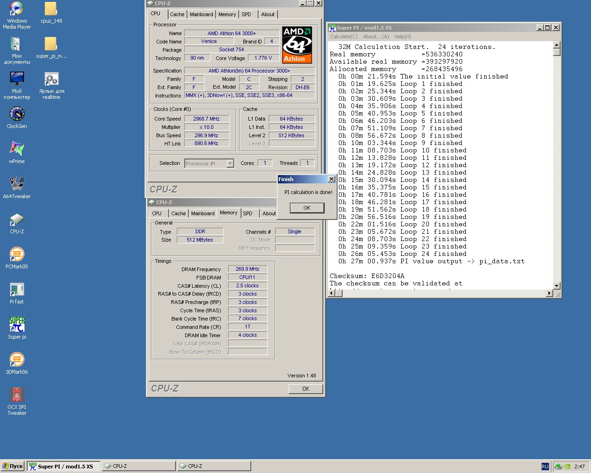Click the Checksum: E6D3204A line
This screenshot has height=473, width=591.
pyautogui.click(x=367, y=276)
